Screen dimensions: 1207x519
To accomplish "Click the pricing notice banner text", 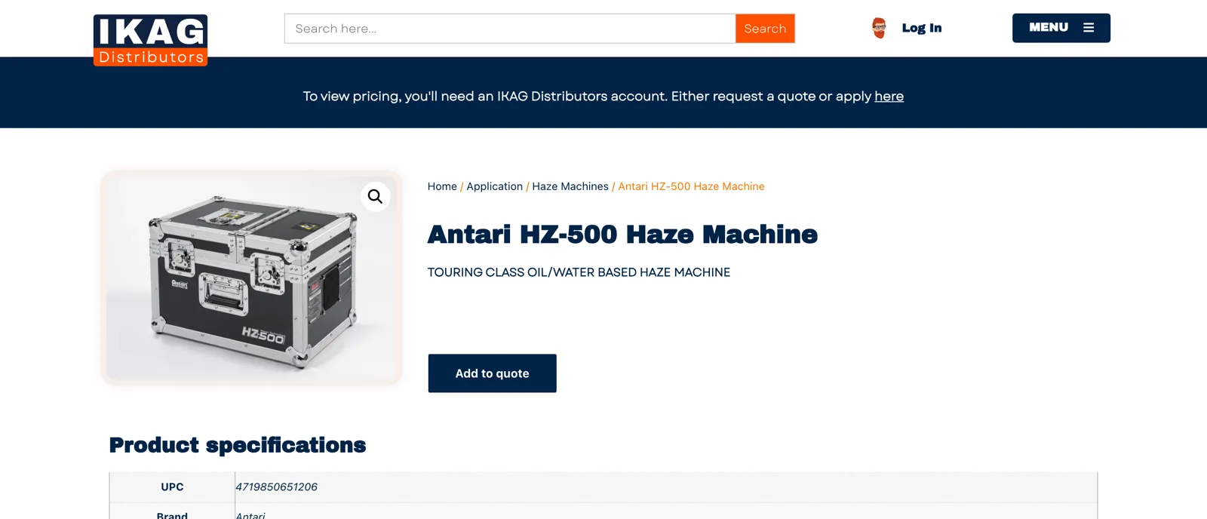I will [603, 97].
